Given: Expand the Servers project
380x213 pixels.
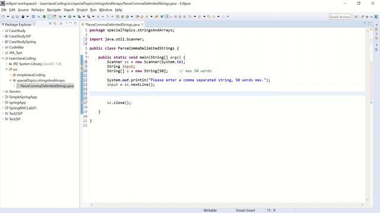Looking at the screenshot, I should pyautogui.click(x=3, y=92).
